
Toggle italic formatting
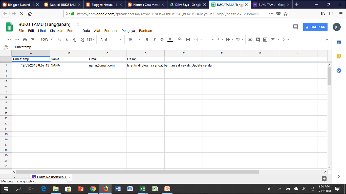154,40
